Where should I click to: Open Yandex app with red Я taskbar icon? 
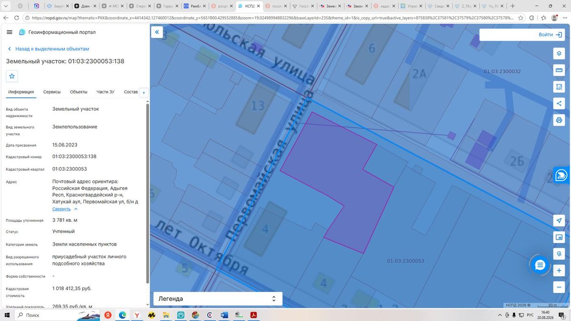[x=108, y=315]
